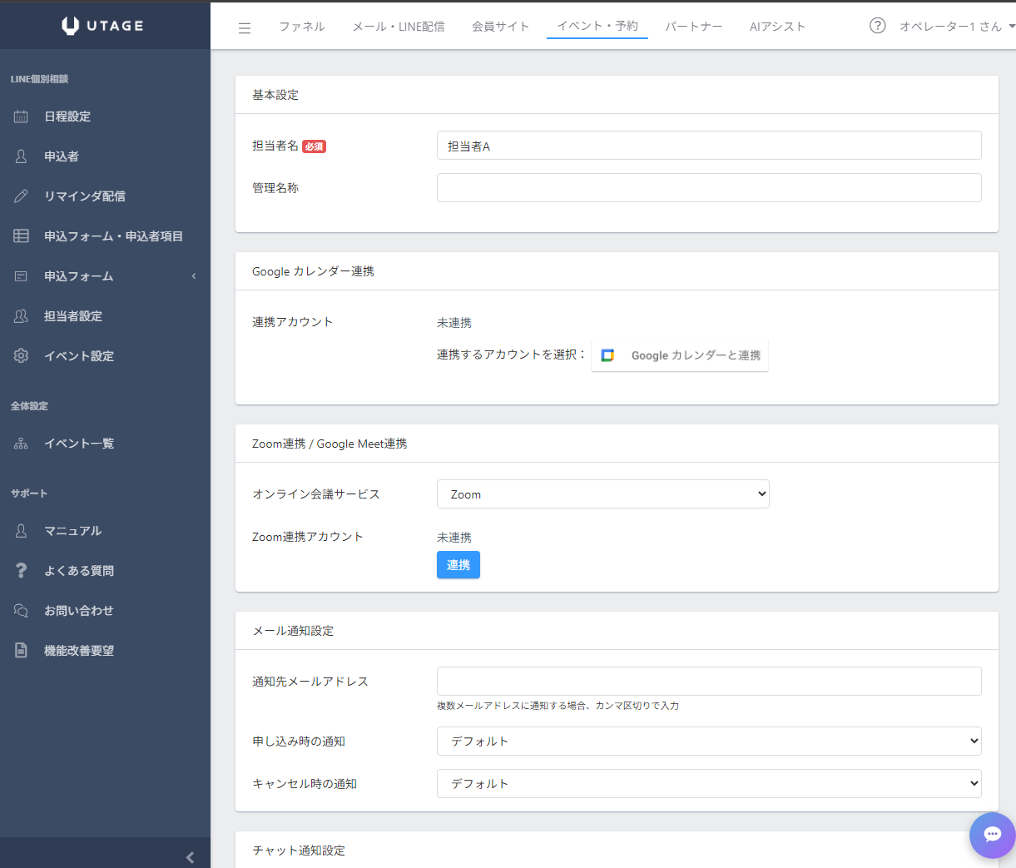Open the マニュアル sidebar link
1016x868 pixels.
pyautogui.click(x=73, y=531)
